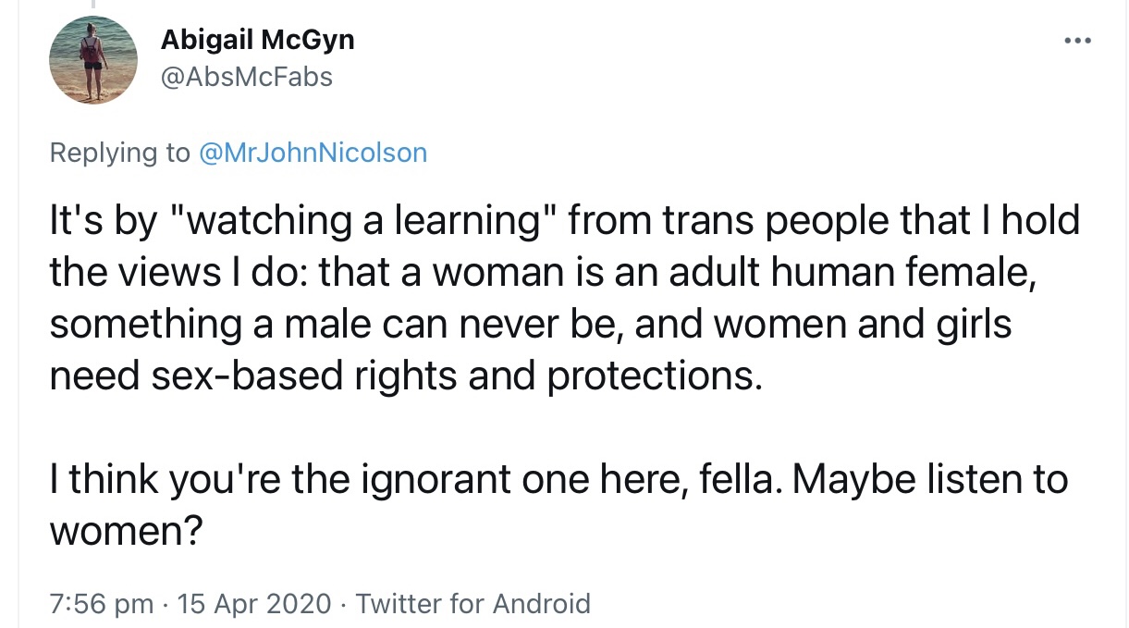
Task: Open the Twitter for Android source label
Action: 472,604
